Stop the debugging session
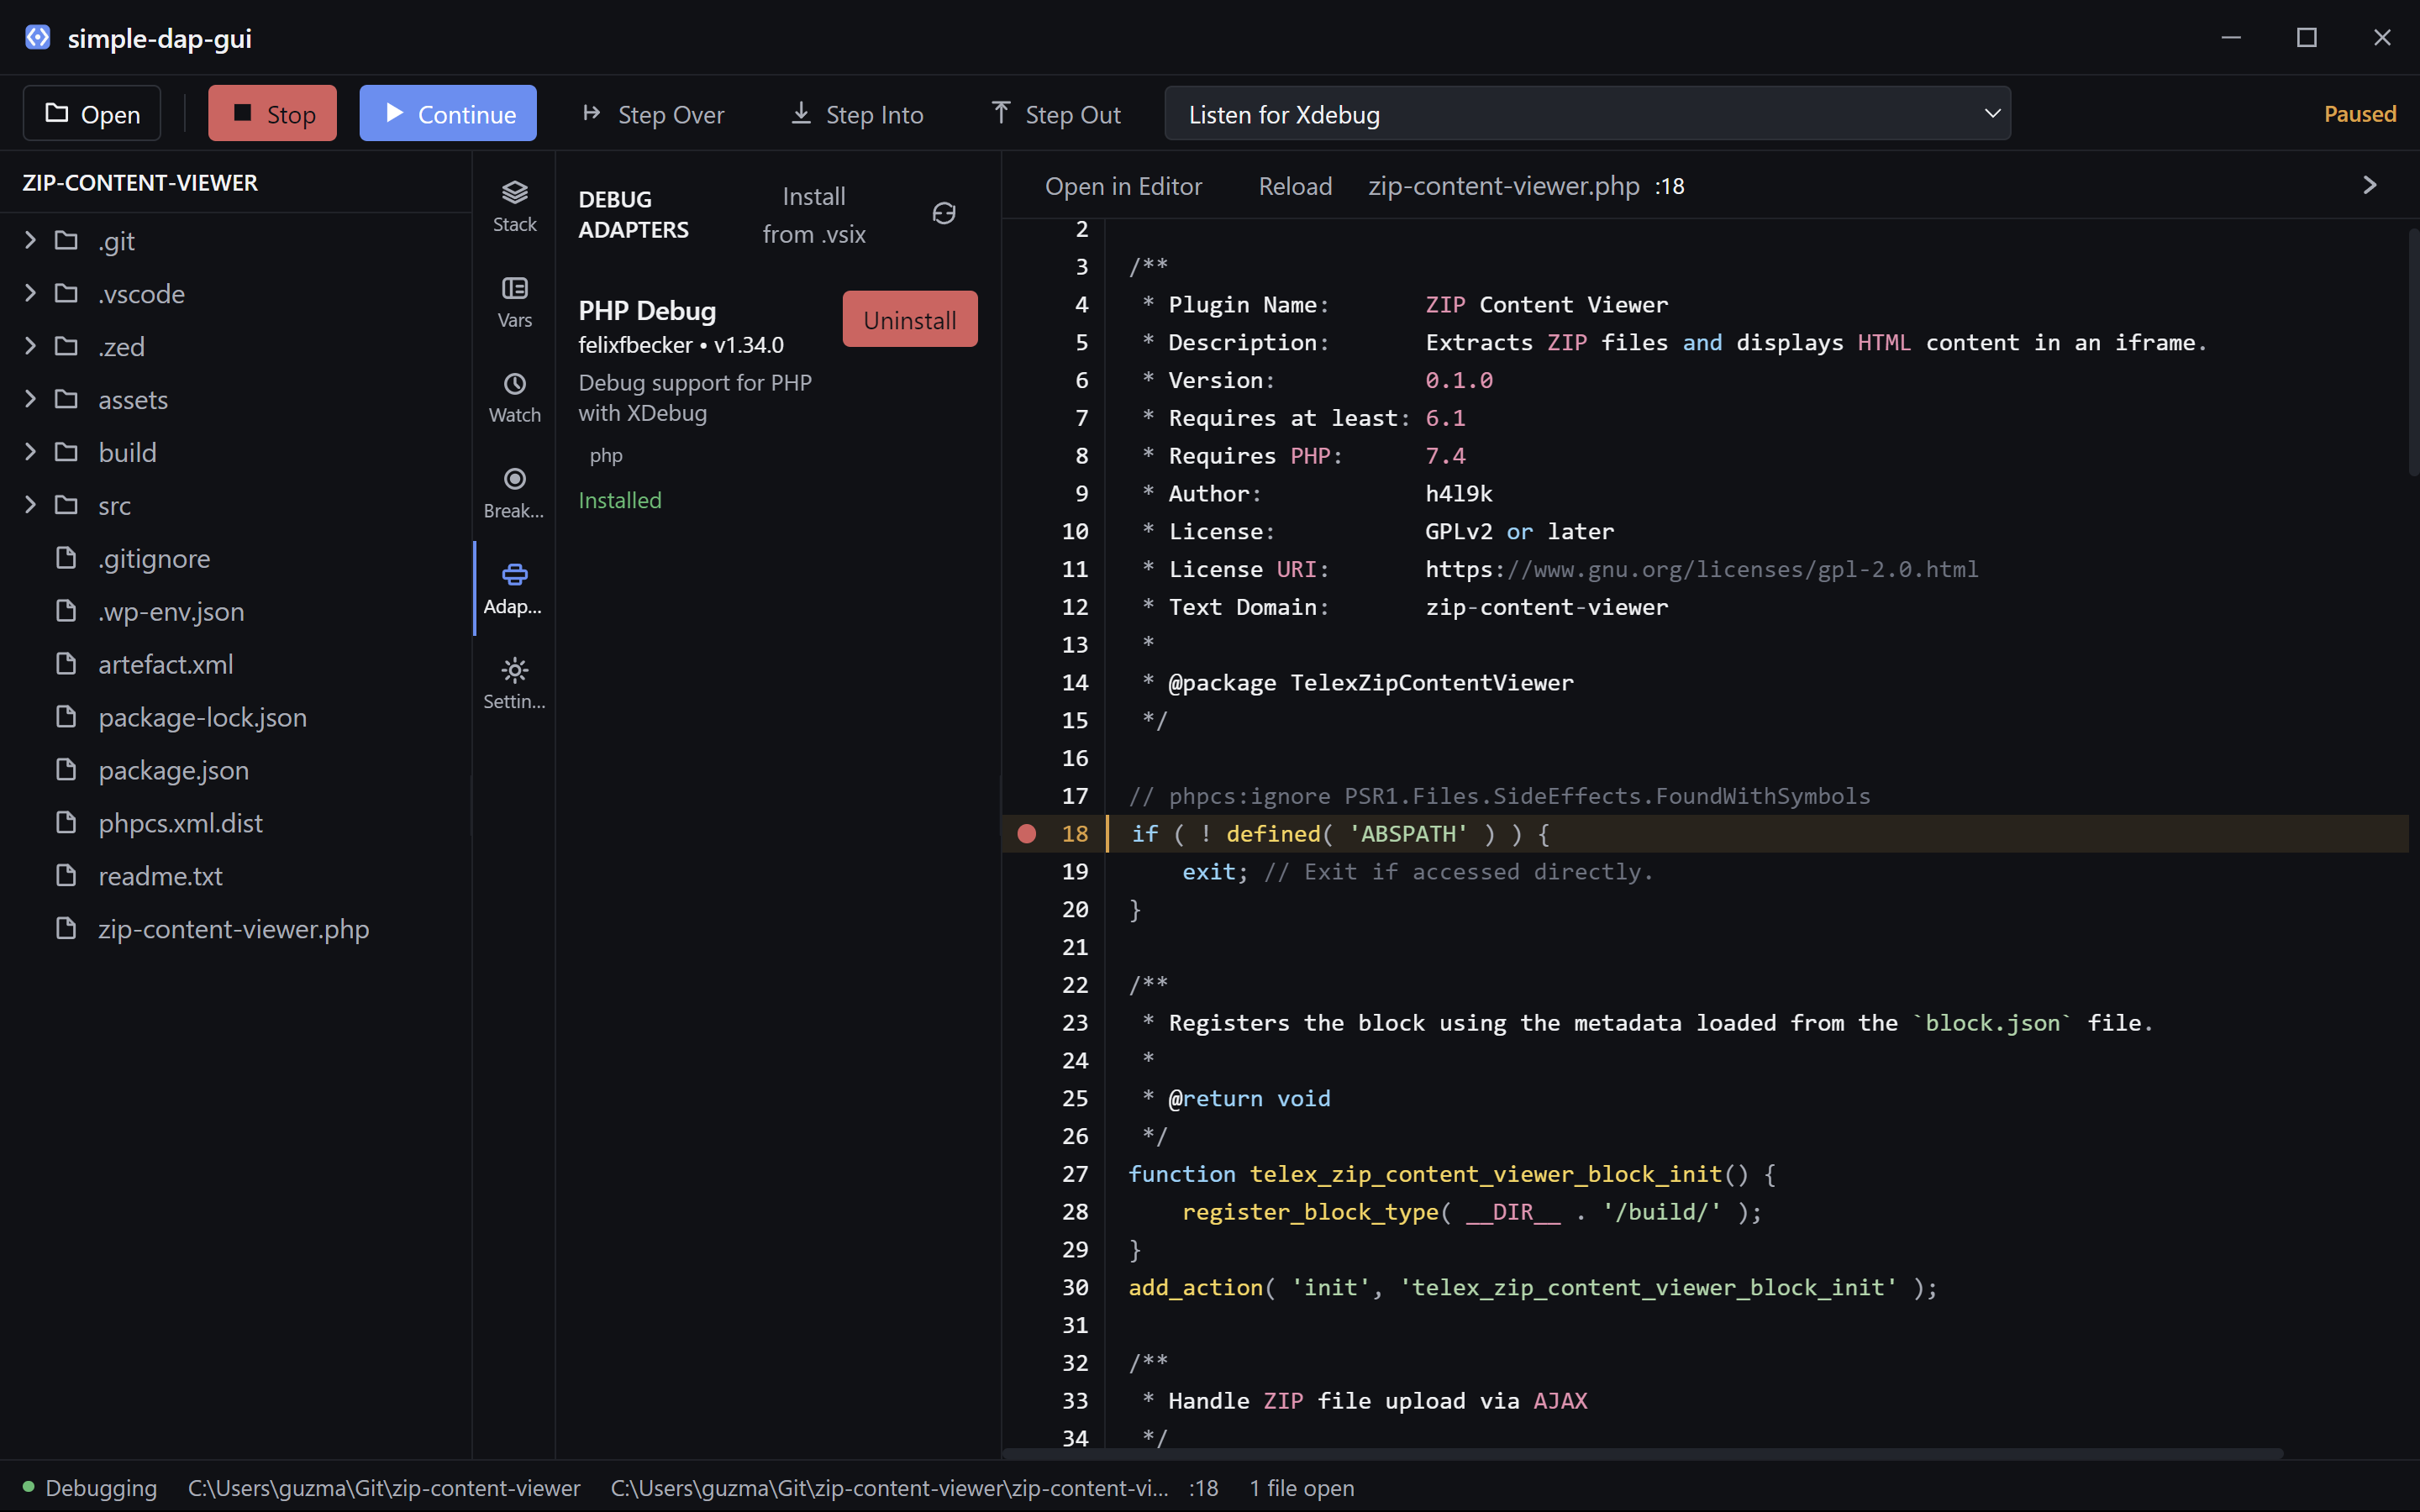The image size is (2420, 1512). [272, 114]
